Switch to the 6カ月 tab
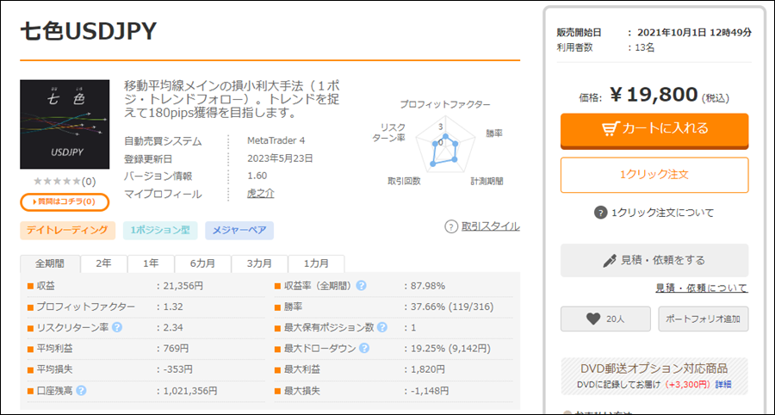Image resolution: width=775 pixels, height=415 pixels. (202, 263)
